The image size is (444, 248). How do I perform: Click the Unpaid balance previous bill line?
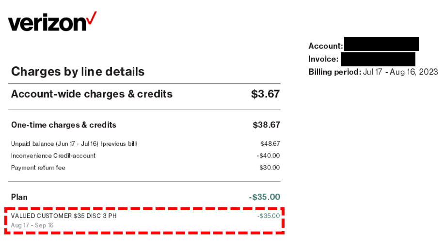[x=74, y=144]
